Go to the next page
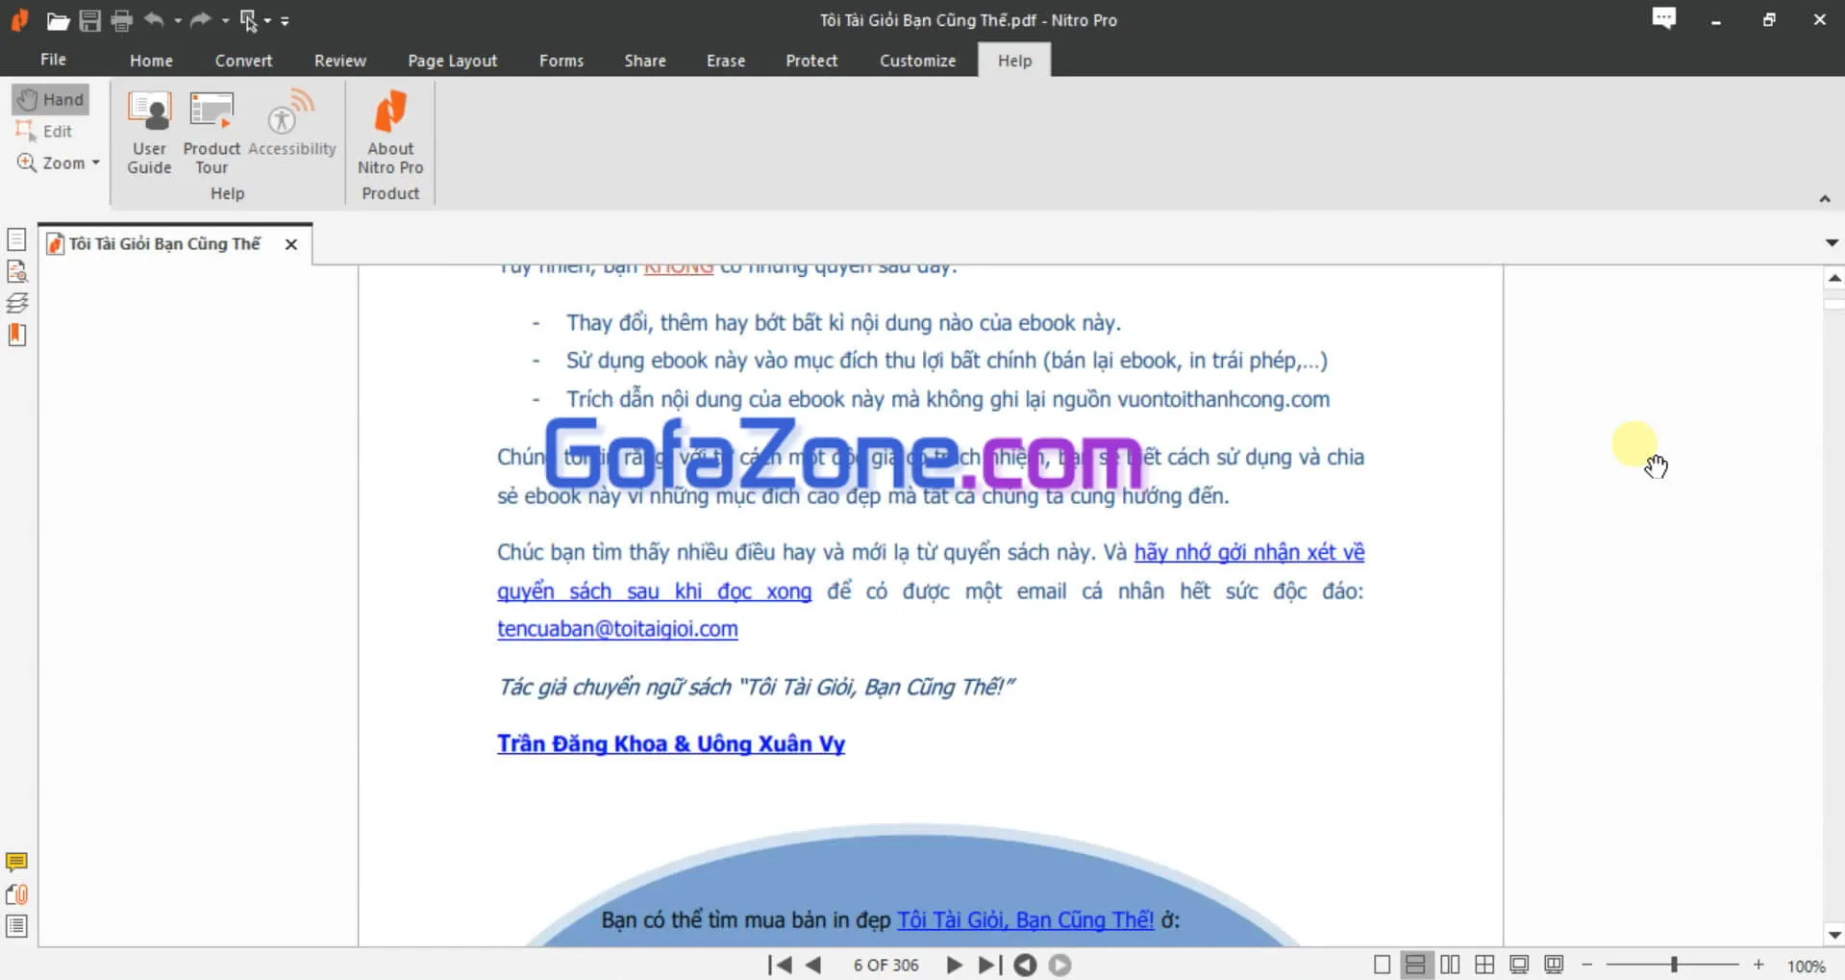 [x=954, y=965]
